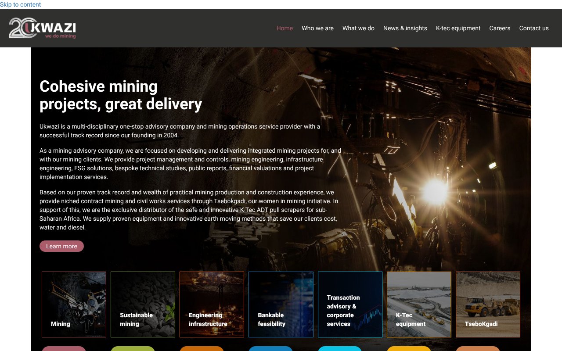Select the K-Tec equipment image card
This screenshot has width=562, height=351.
pos(419,304)
